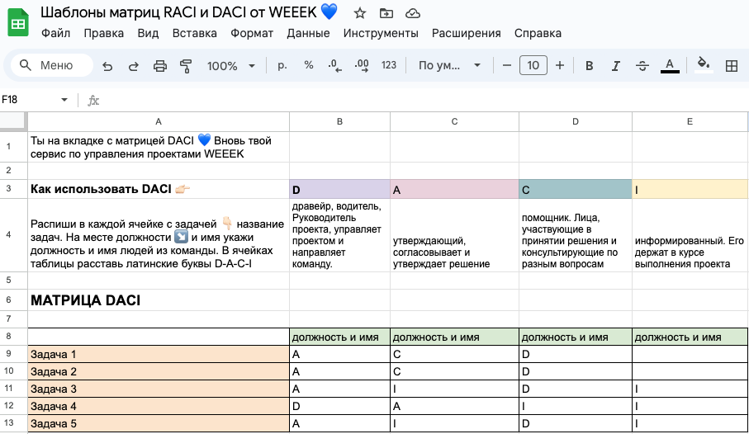
Task: Decrease decimal places
Action: tap(334, 65)
